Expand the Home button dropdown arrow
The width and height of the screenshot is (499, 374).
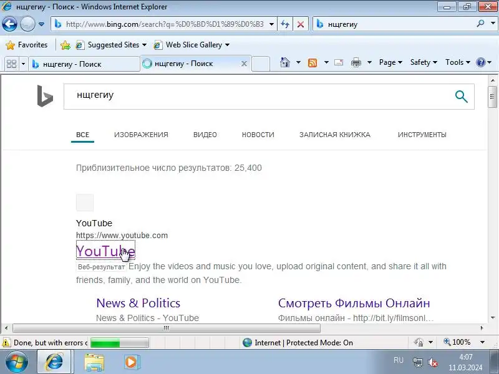298,62
